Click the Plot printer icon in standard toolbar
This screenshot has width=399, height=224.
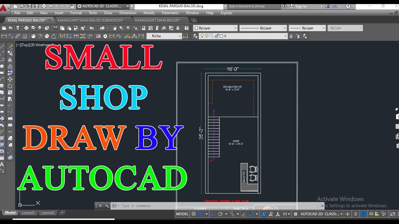(x=26, y=28)
